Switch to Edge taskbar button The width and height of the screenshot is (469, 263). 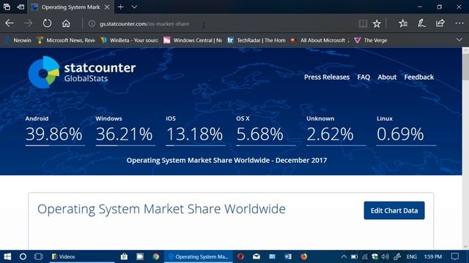tap(199, 256)
